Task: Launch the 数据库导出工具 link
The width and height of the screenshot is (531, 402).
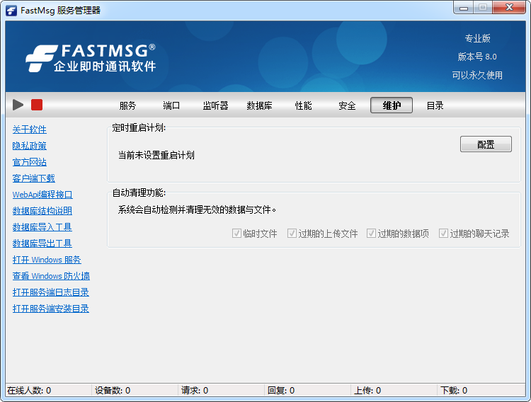Action: 42,243
